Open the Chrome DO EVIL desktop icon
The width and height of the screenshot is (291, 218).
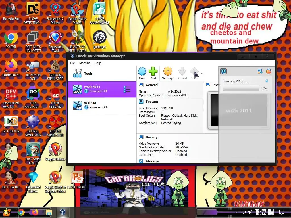tap(11, 39)
